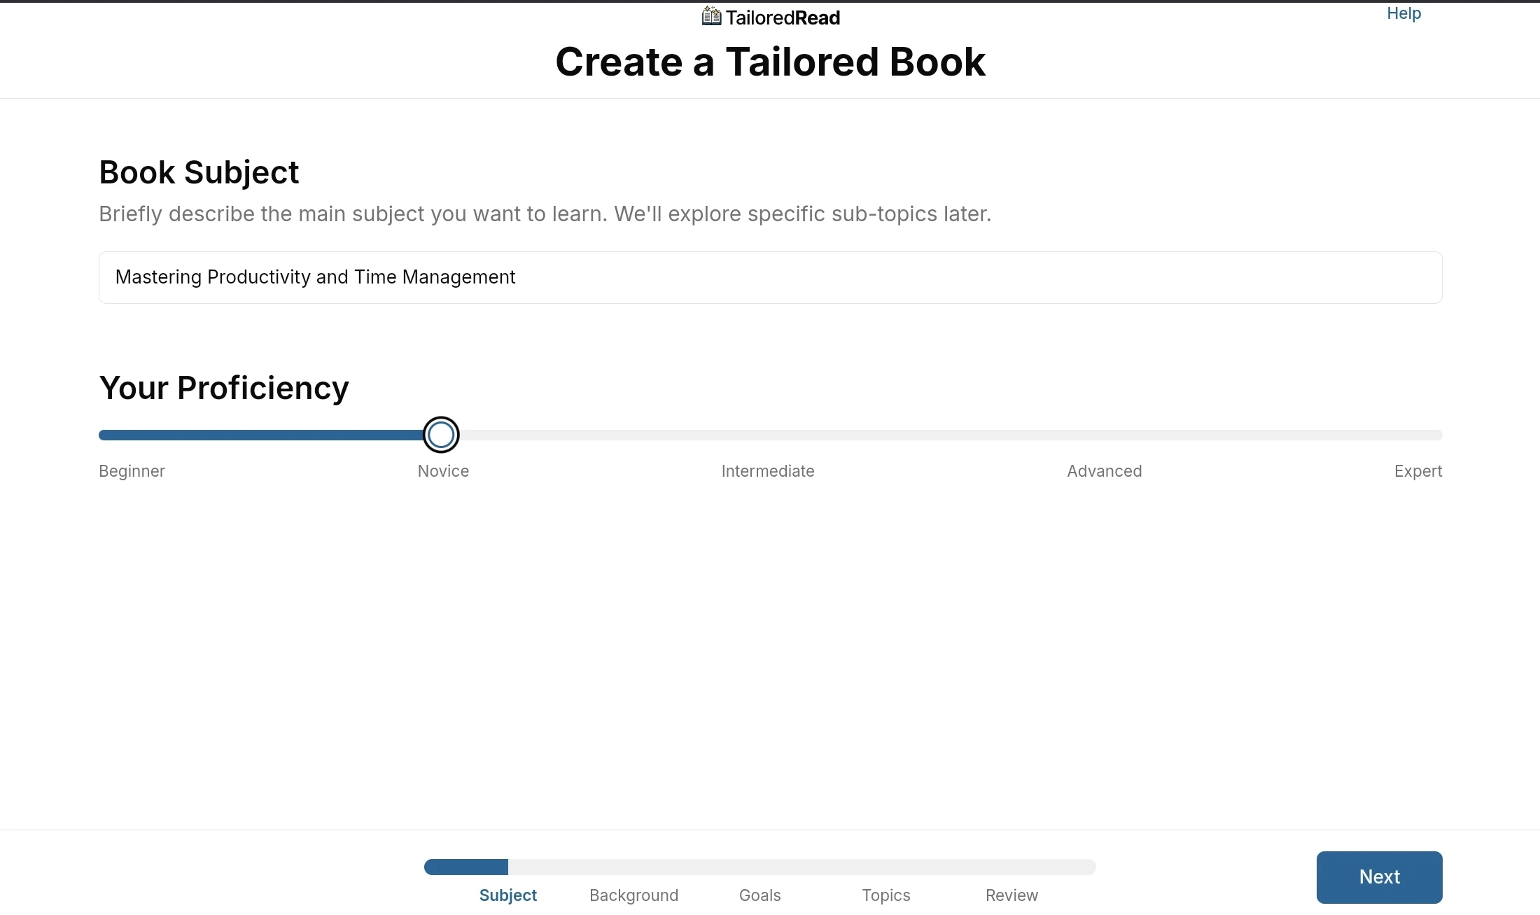Click the Your Proficiency heading

[x=224, y=388]
